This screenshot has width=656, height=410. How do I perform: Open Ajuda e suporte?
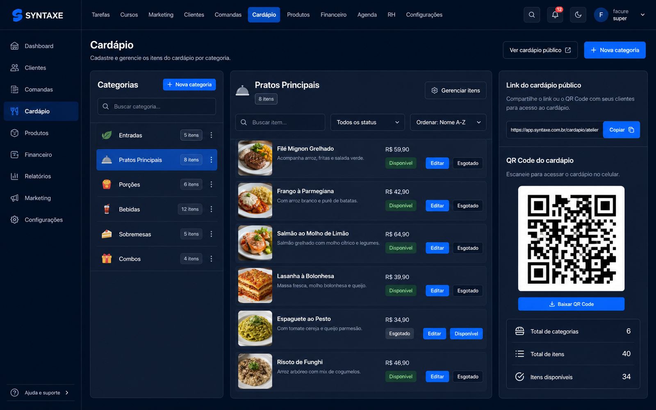click(40, 393)
